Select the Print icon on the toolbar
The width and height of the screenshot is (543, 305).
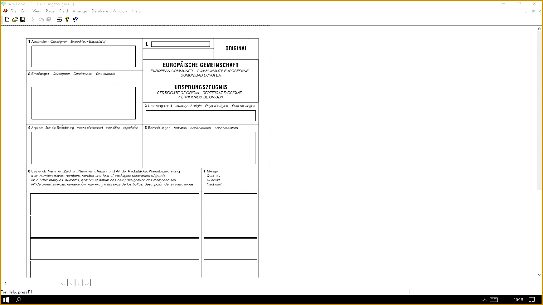(x=59, y=19)
